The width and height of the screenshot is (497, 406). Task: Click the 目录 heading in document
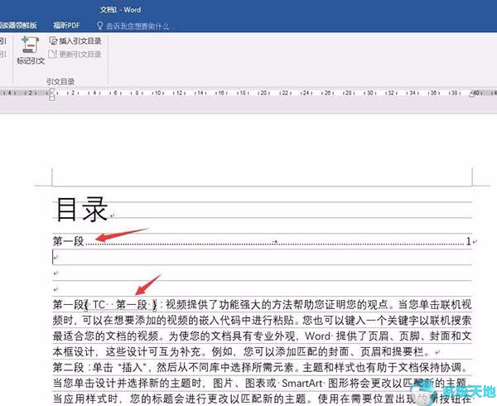(x=81, y=210)
